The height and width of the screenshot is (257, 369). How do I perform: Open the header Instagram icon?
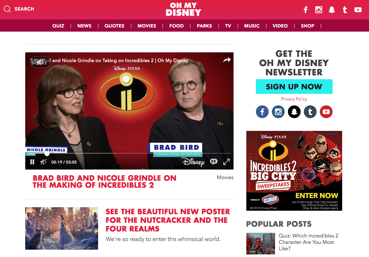[319, 10]
